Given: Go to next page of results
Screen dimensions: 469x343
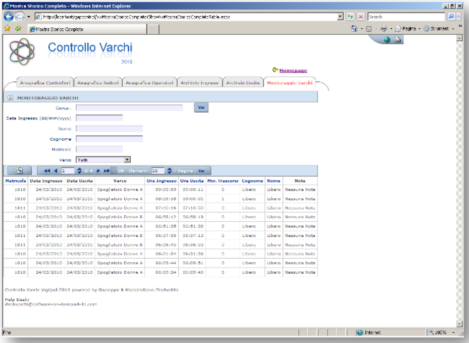Looking at the screenshot, I should 98,170.
